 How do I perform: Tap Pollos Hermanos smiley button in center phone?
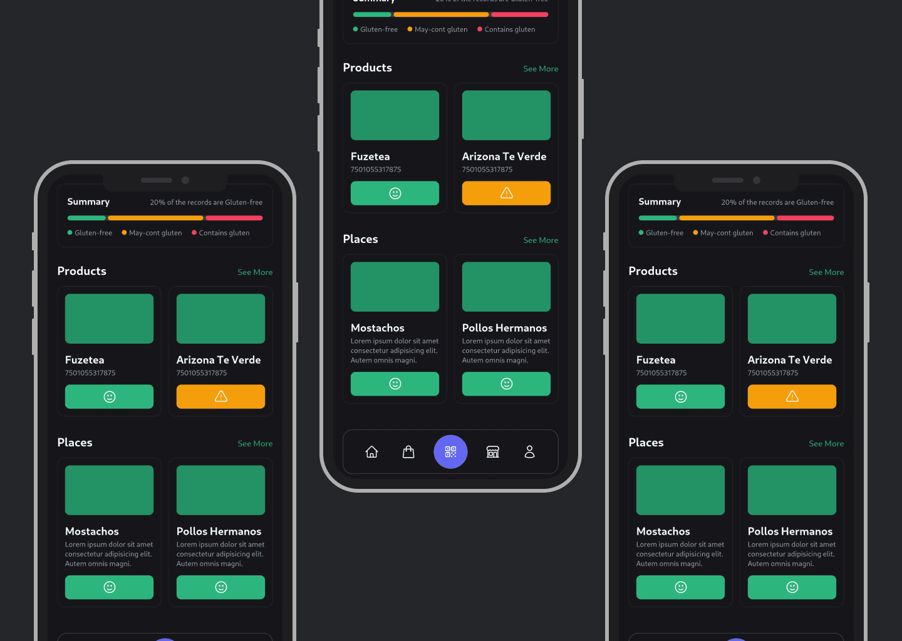506,384
